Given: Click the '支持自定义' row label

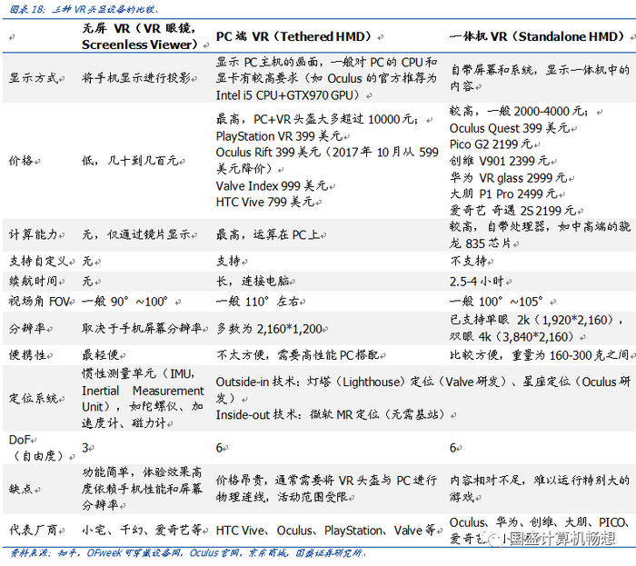Looking at the screenshot, I should (39, 261).
